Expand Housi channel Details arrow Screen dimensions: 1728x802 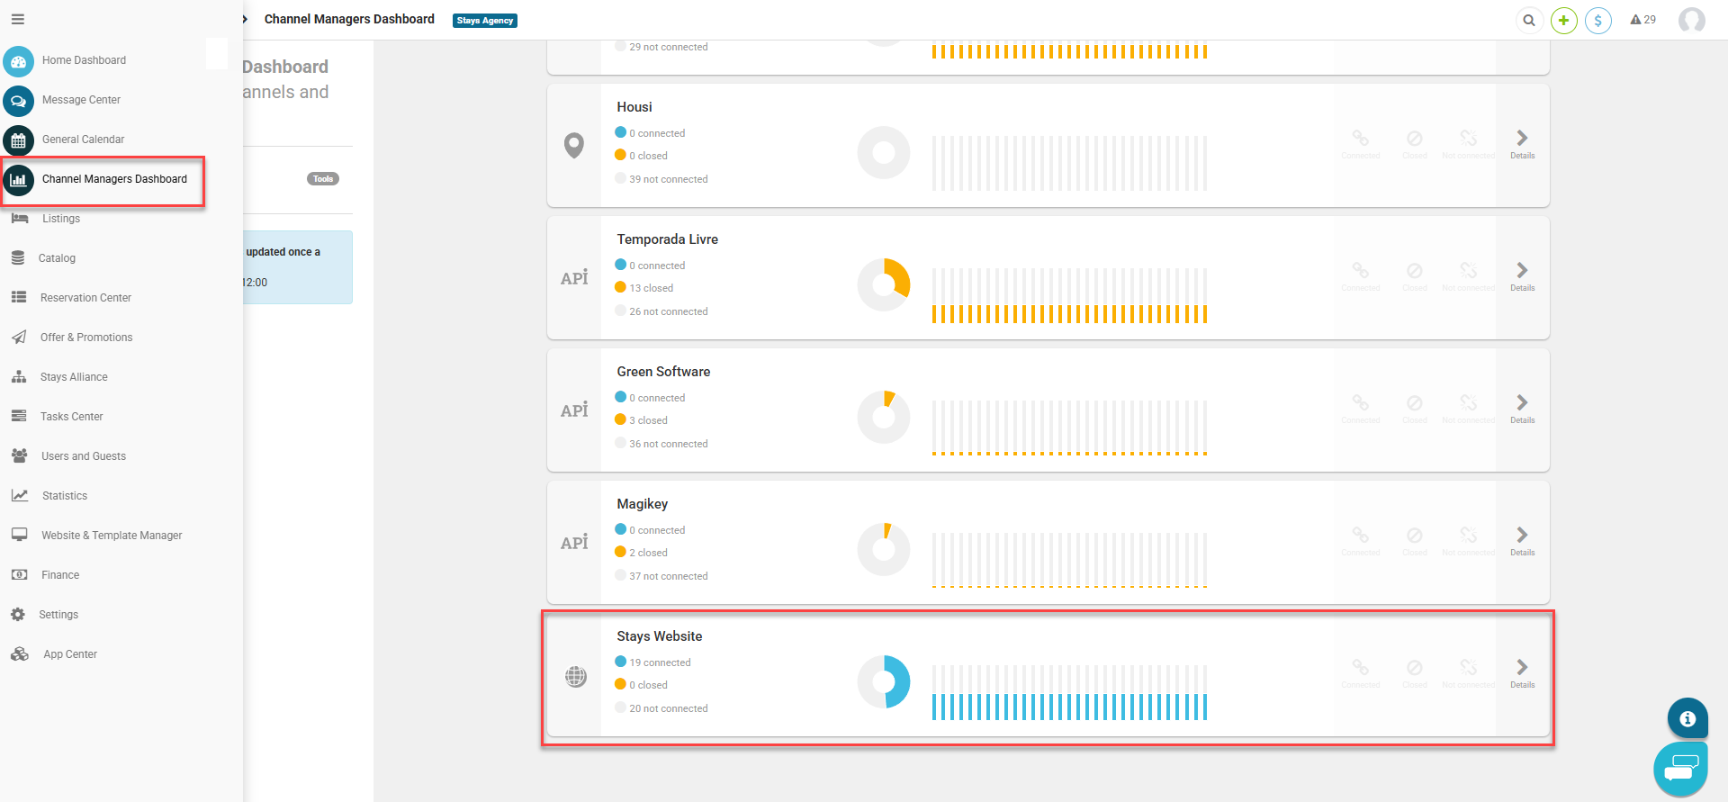pos(1523,144)
